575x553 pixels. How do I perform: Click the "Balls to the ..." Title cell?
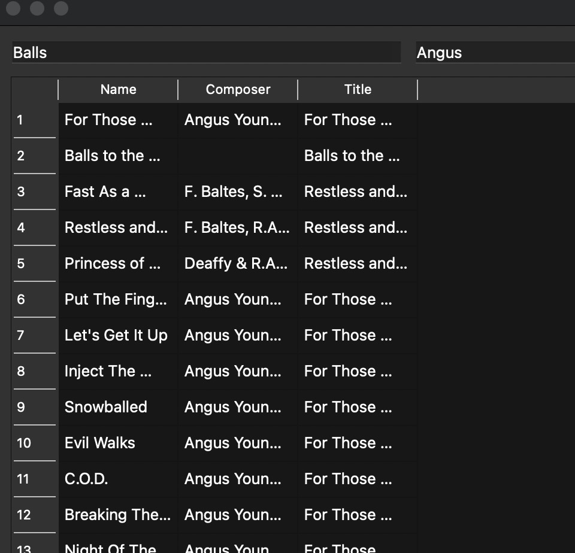358,156
